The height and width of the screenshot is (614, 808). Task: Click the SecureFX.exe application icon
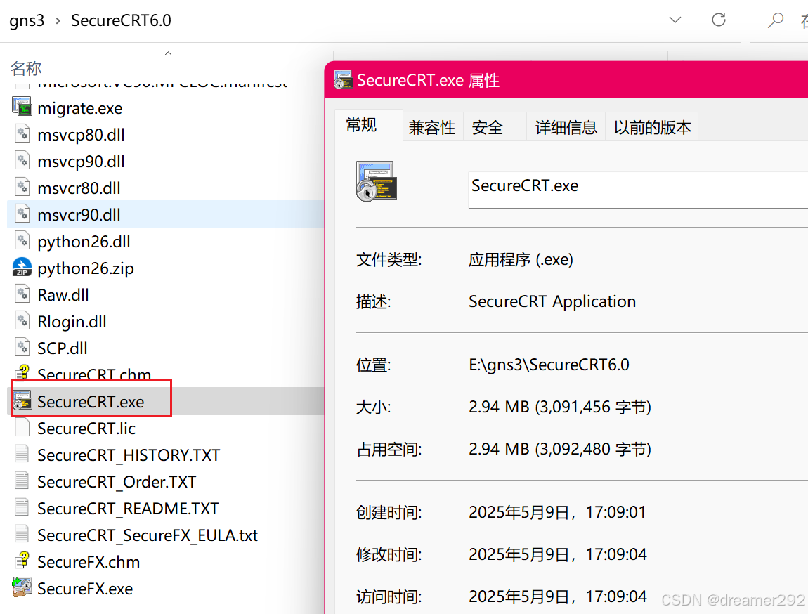(22, 588)
